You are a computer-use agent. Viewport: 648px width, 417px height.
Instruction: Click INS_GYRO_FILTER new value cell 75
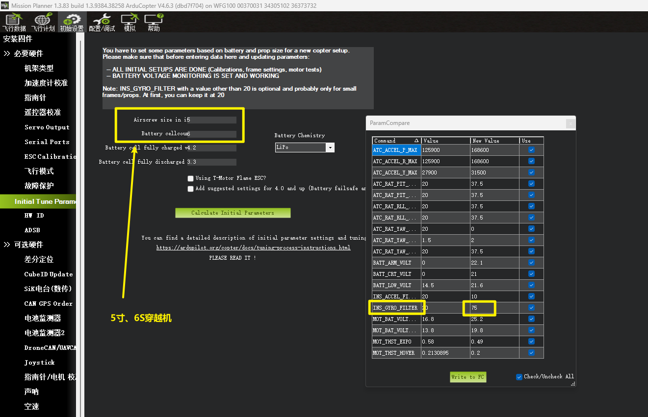click(x=494, y=308)
